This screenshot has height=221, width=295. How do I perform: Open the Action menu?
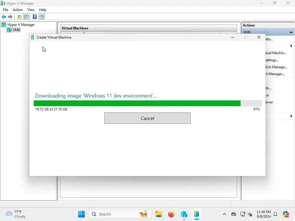[x=18, y=10]
